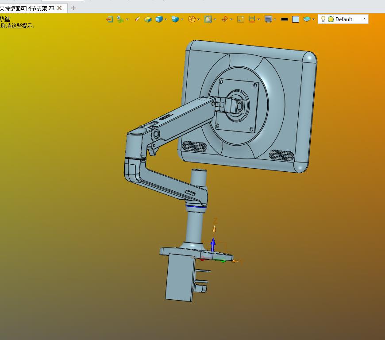Screen dimensions: 385x340
Task: Click the black line color swatch
Action: pyautogui.click(x=285, y=19)
